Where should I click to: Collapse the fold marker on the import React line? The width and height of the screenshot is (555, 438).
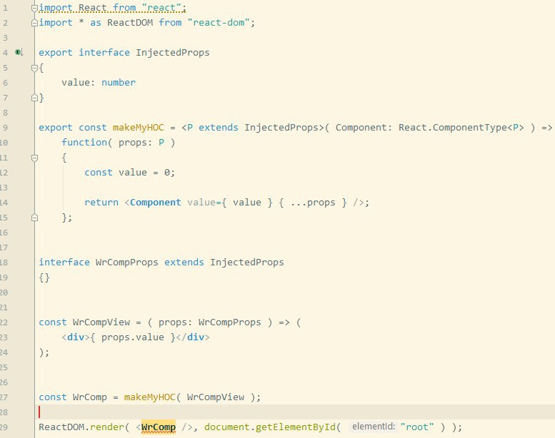tap(34, 8)
